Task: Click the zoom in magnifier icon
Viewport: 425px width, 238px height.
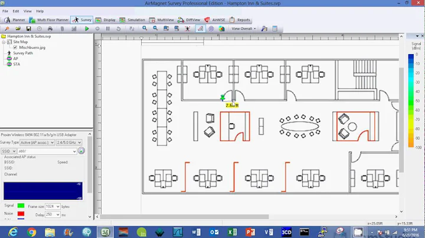Action: 145,28
